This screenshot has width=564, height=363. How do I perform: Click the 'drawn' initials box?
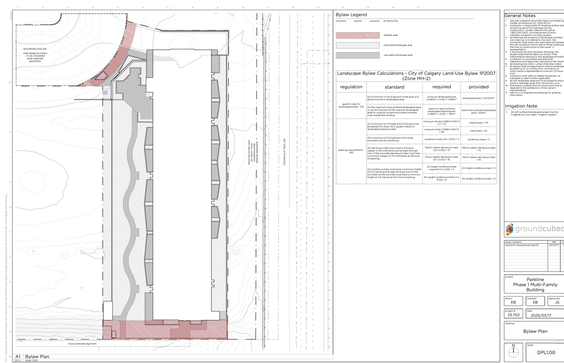(x=513, y=301)
